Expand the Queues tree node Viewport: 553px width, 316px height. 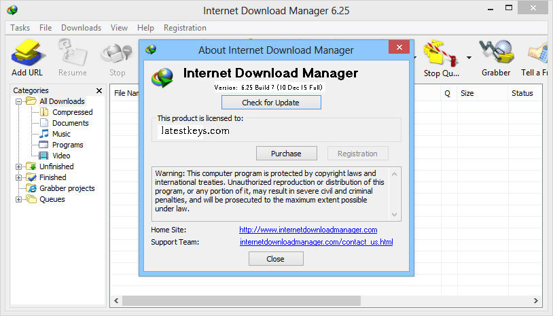(19, 199)
